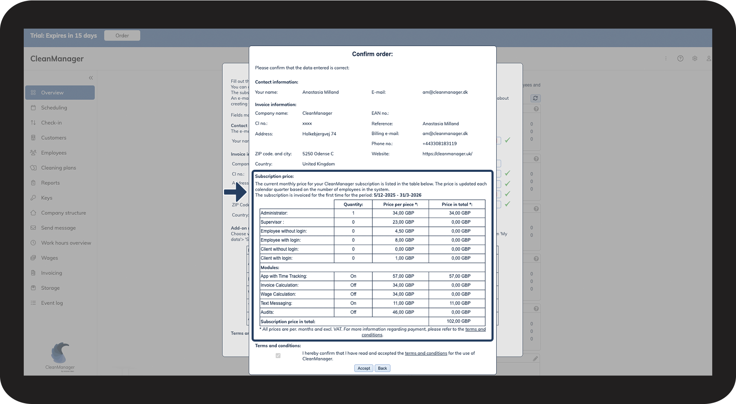This screenshot has height=404, width=736.
Task: Click the 'Employee without login:' row label
Action: tap(284, 231)
